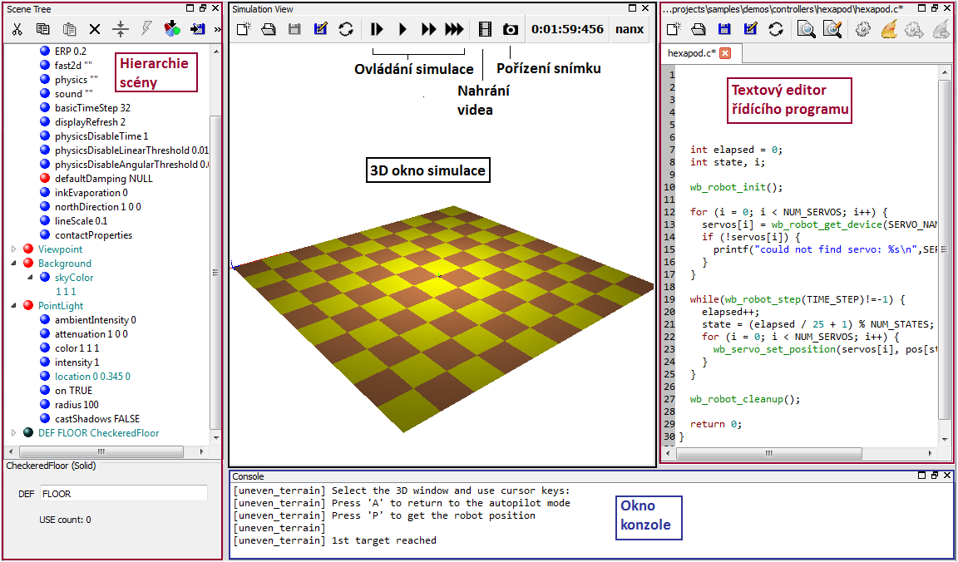
Task: Collapse the Background node
Action: 14,264
